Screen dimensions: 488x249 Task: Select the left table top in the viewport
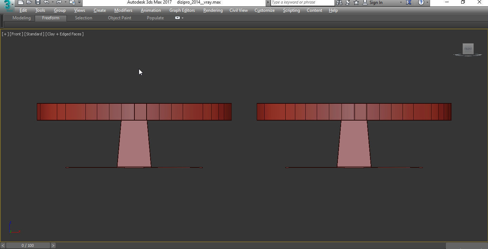click(134, 112)
